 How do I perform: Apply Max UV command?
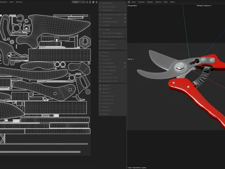(112, 41)
